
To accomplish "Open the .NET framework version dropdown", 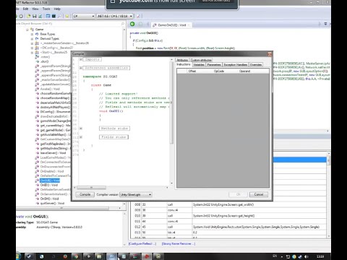I will (115, 16).
